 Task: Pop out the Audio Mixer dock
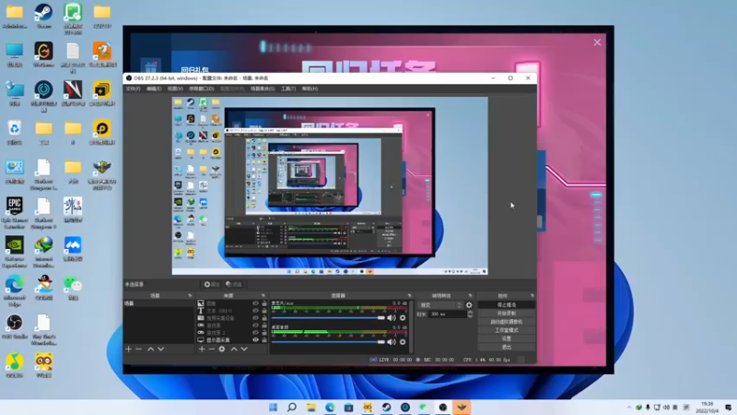(x=409, y=295)
